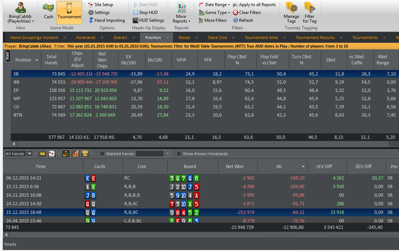Select the hand from 16.11.2015 16:08
This screenshot has height=251, width=399.
coord(201,195)
